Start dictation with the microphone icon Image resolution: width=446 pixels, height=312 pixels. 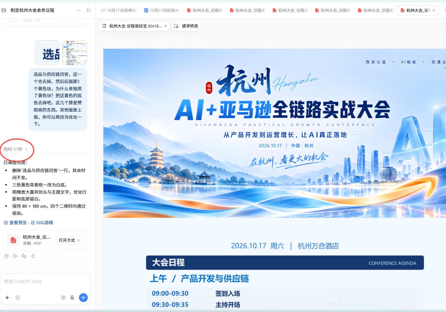(72, 298)
